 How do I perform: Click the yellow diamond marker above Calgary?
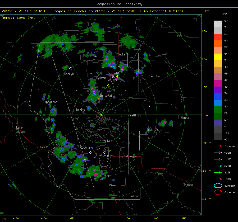click(104, 152)
